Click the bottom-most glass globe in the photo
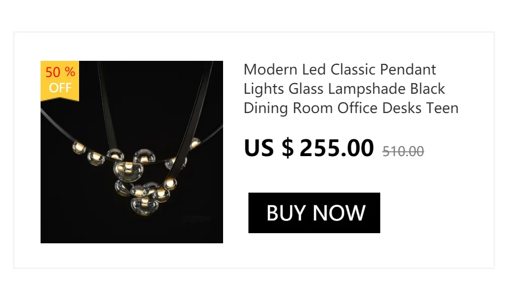 point(144,206)
